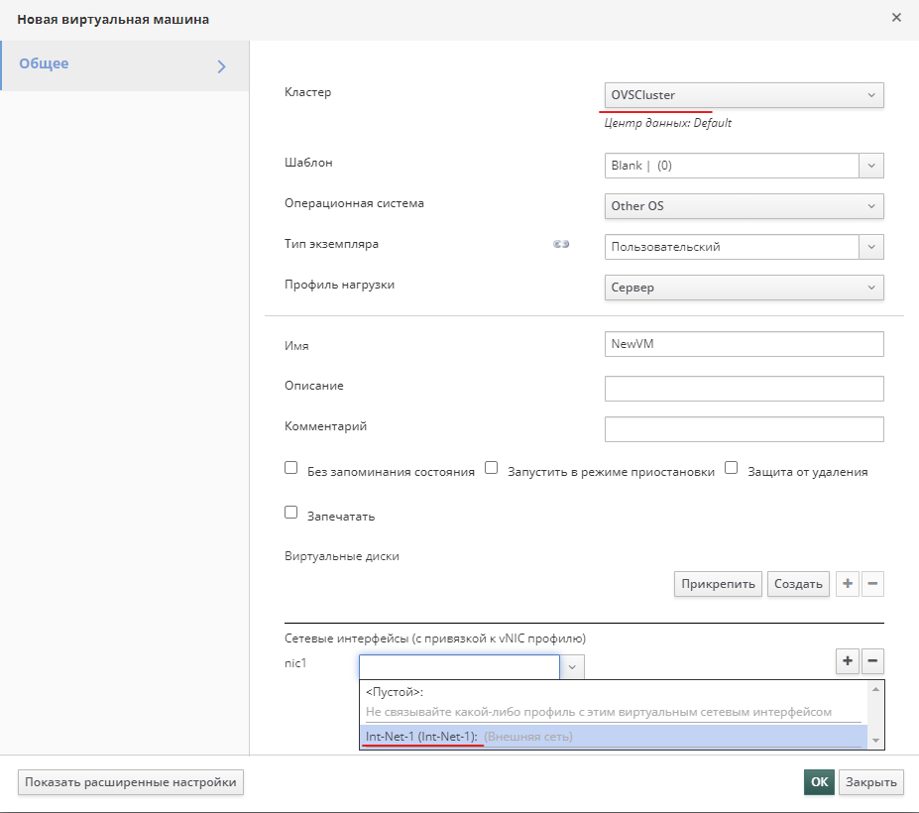Click the Закрыть button
Screen dimensions: 919x813
coord(871,782)
